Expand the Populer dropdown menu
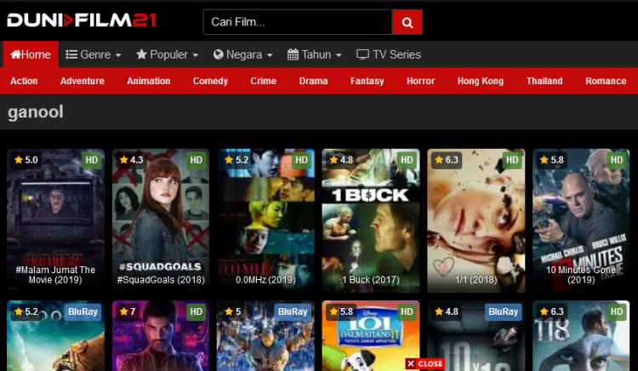 168,54
